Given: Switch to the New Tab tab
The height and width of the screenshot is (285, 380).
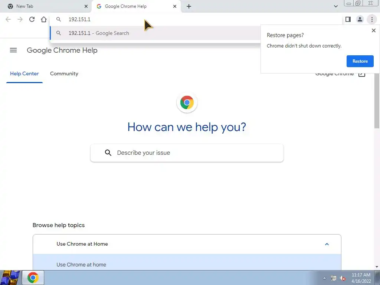Looking at the screenshot, I should click(x=46, y=6).
